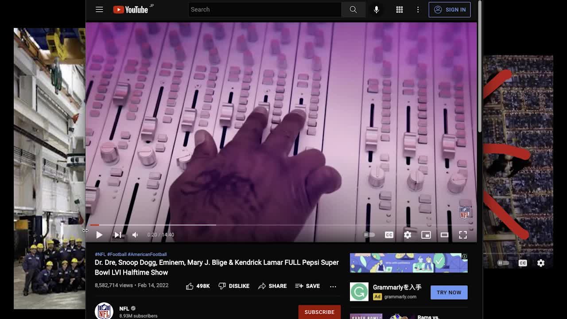The height and width of the screenshot is (319, 567).
Task: Subscribe to the NFL channel
Action: coord(319,312)
